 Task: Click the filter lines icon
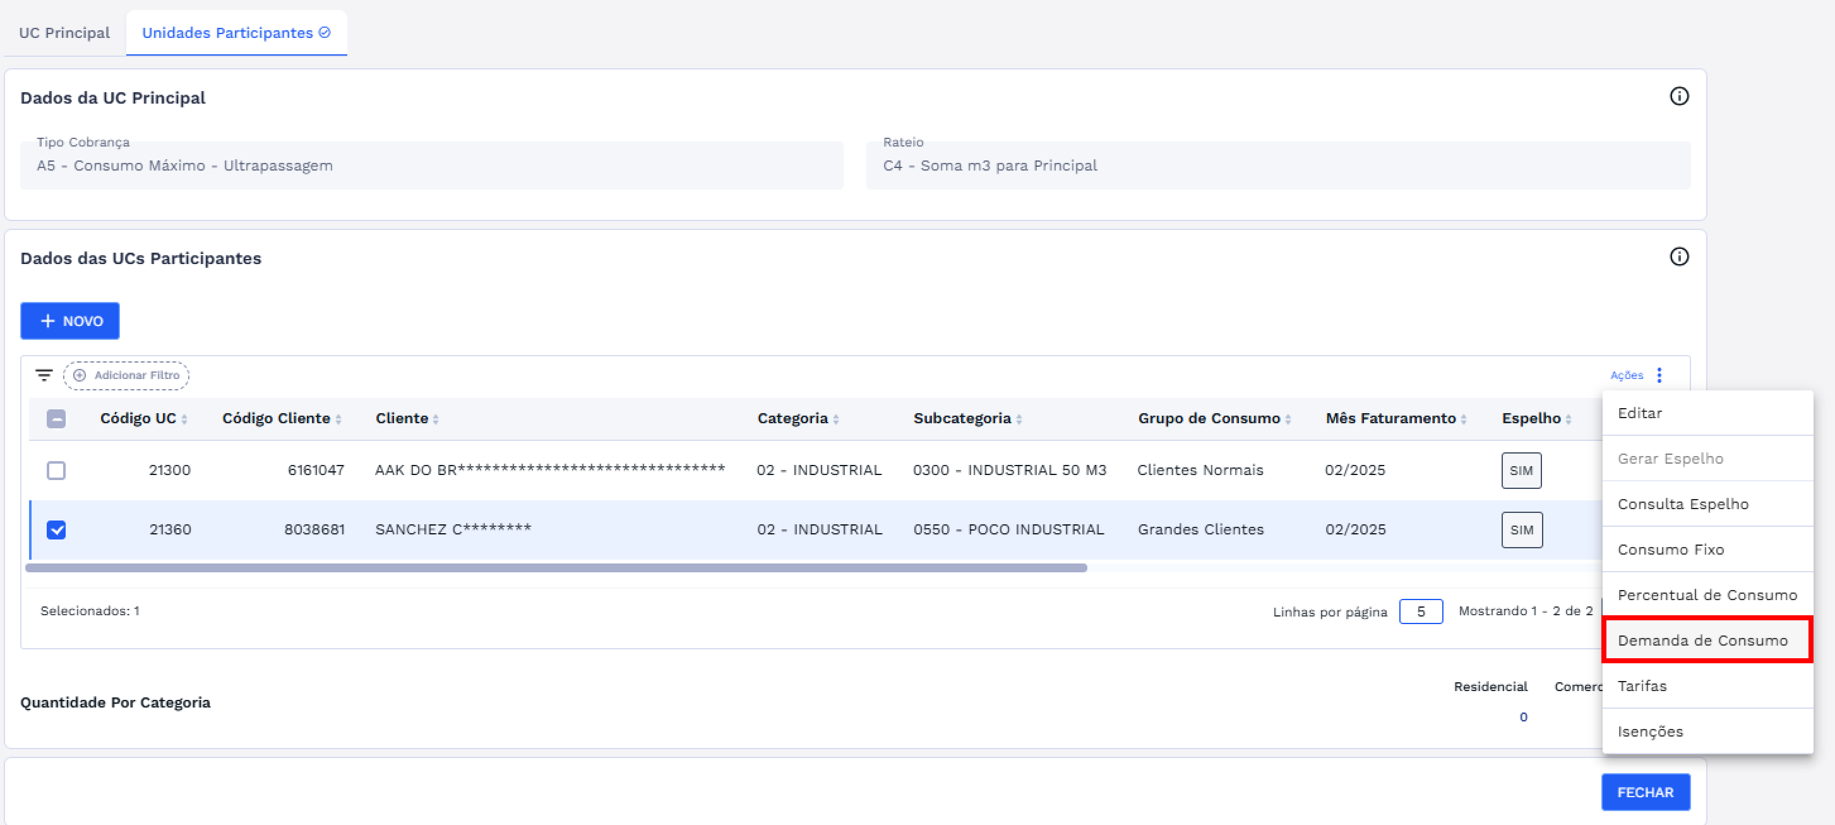click(44, 375)
